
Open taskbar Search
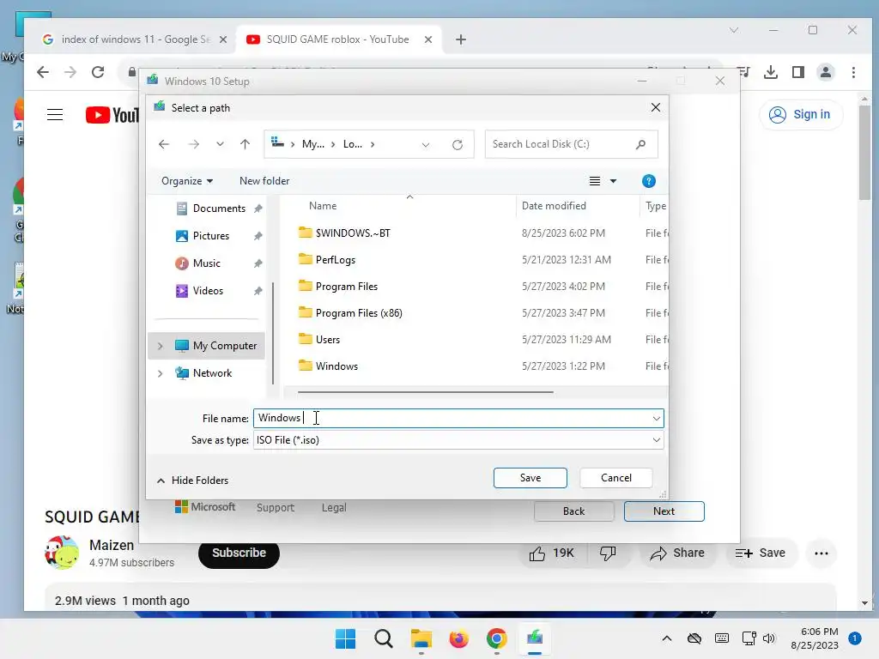[x=384, y=638]
